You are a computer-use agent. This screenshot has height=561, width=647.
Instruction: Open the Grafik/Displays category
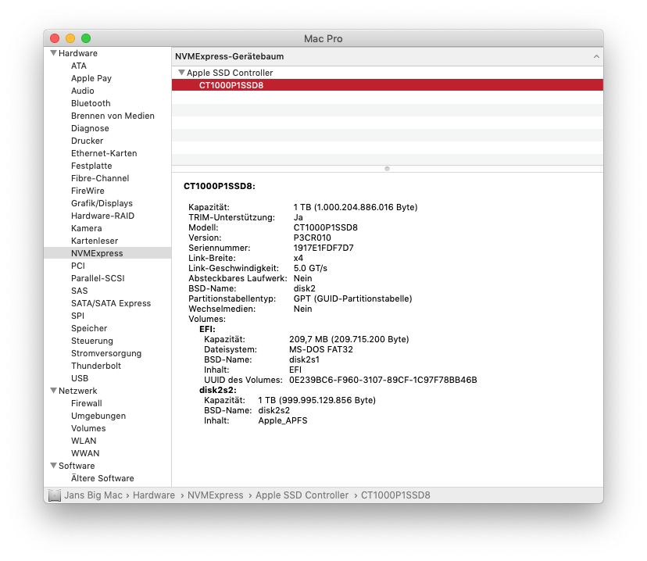point(102,203)
